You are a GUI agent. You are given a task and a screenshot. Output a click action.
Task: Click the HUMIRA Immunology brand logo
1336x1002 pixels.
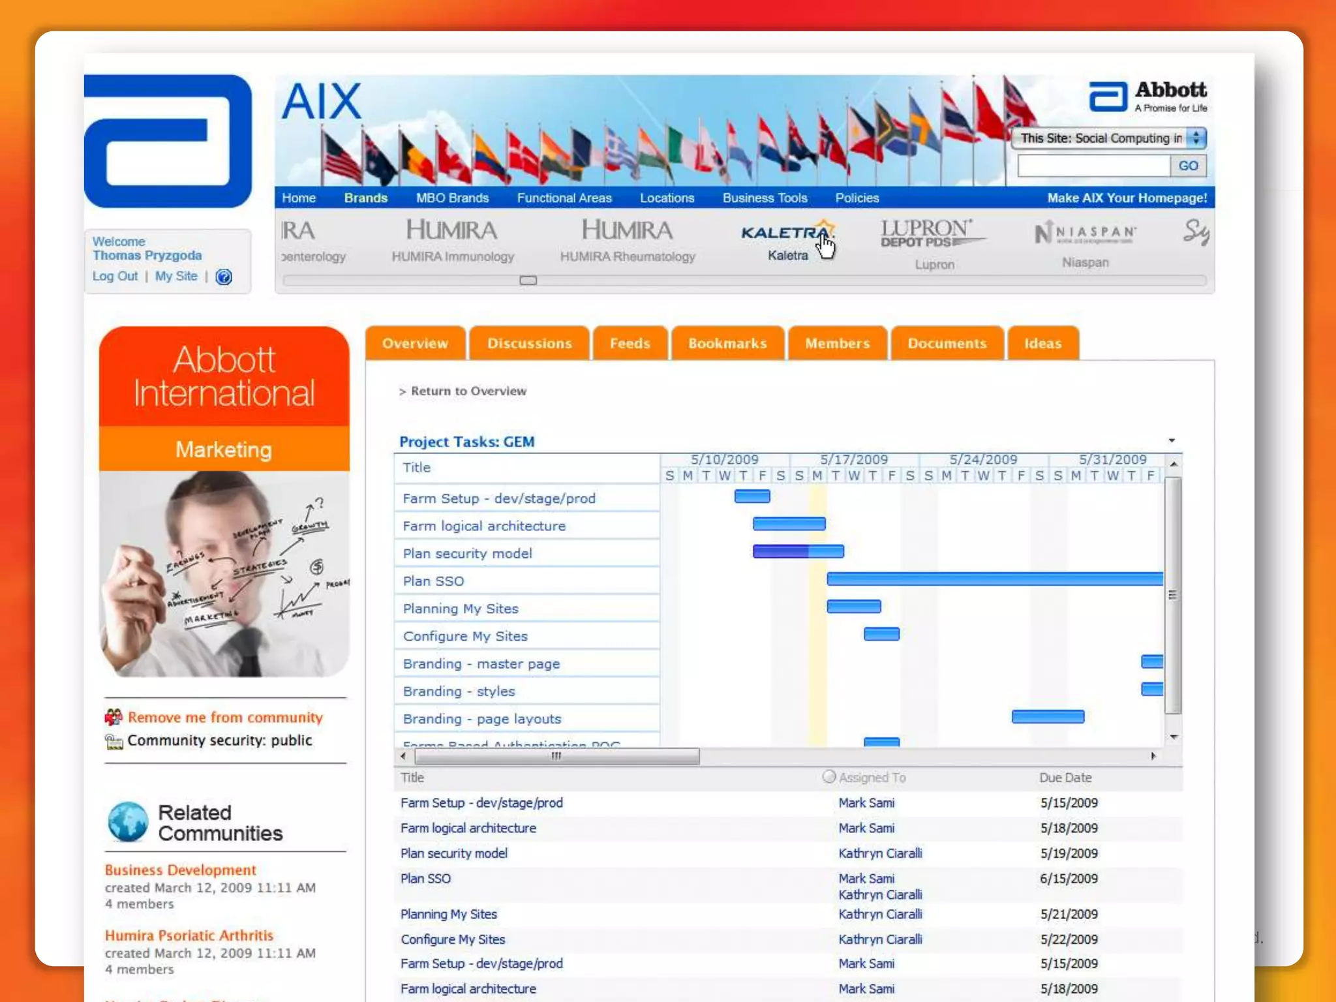point(452,230)
